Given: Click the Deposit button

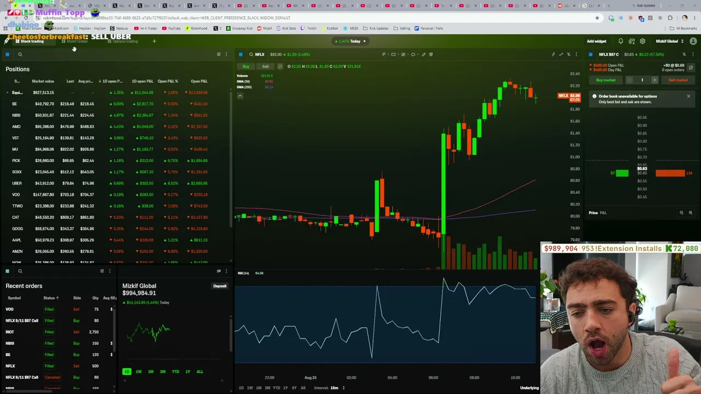Looking at the screenshot, I should [220, 286].
